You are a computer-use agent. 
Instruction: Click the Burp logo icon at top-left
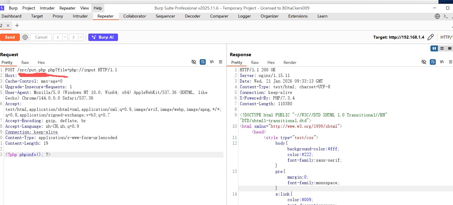[x=2, y=8]
